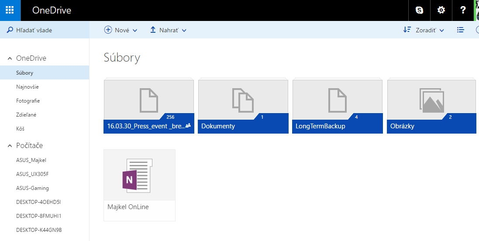This screenshot has height=241, width=479.
Task: Select Najnovšie in the sidebar
Action: [28, 87]
